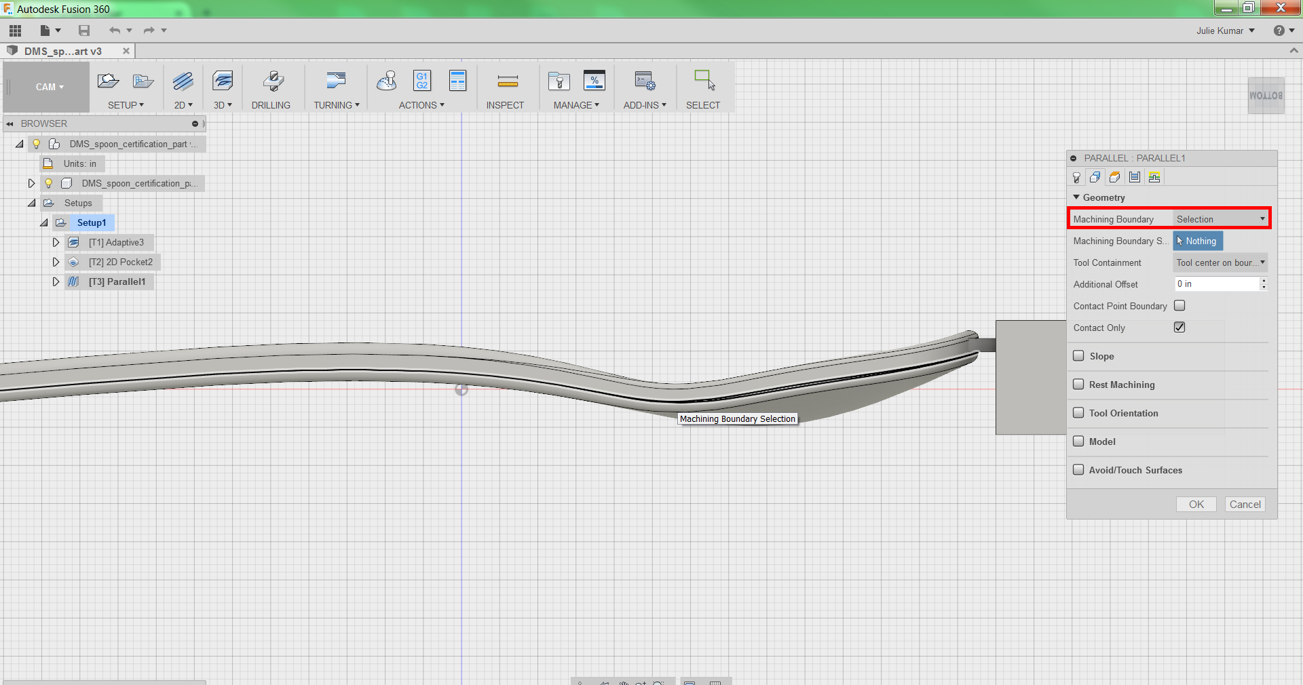The width and height of the screenshot is (1303, 685).
Task: Increase Additional Offset with up stepper
Action: tap(1264, 280)
